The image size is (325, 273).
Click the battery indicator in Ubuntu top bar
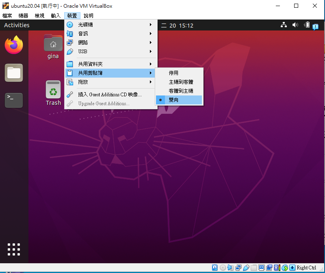point(307,25)
